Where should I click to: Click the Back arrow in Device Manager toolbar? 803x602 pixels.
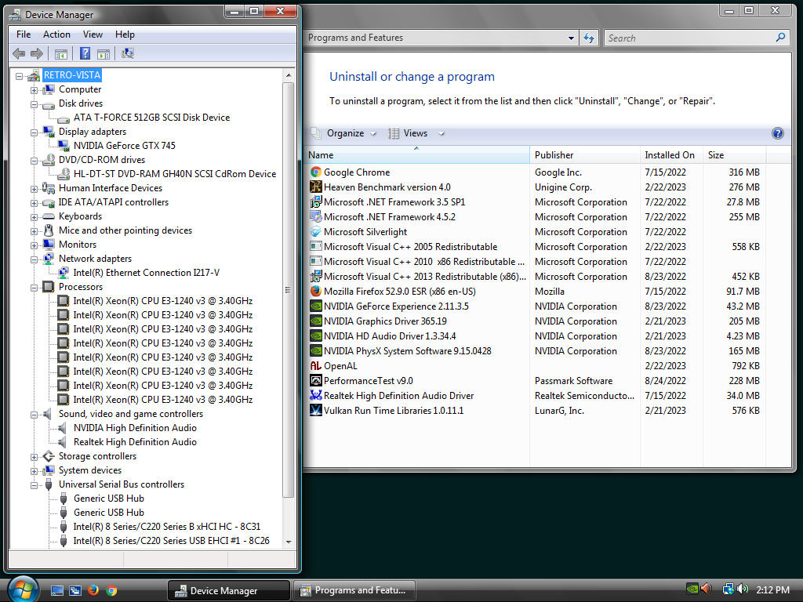18,54
